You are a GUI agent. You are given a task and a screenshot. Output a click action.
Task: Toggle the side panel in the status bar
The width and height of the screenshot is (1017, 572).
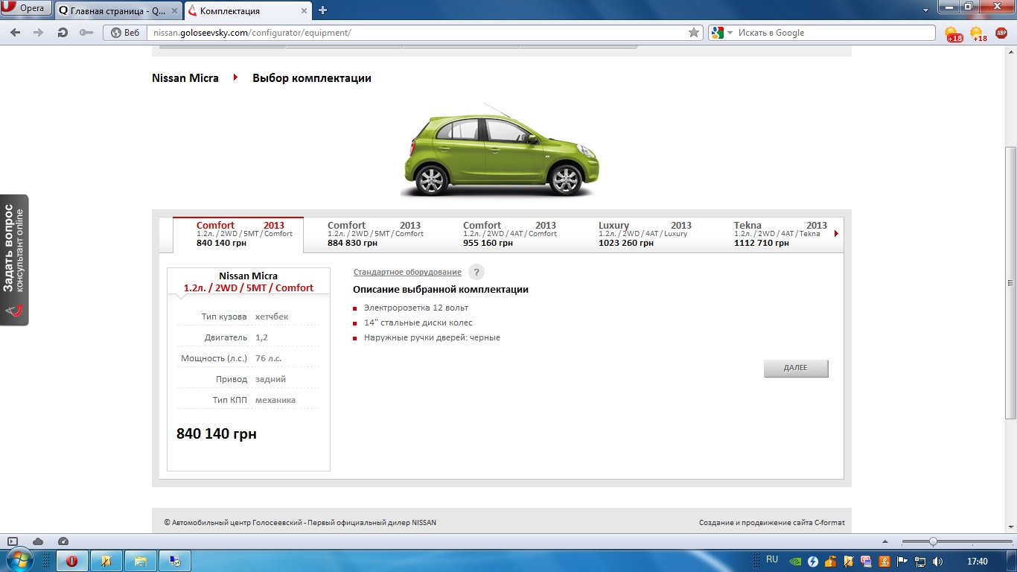point(13,541)
